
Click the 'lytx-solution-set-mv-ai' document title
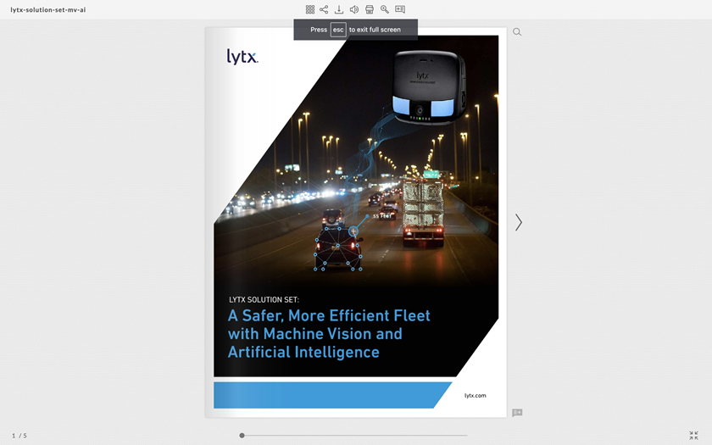[x=48, y=9]
